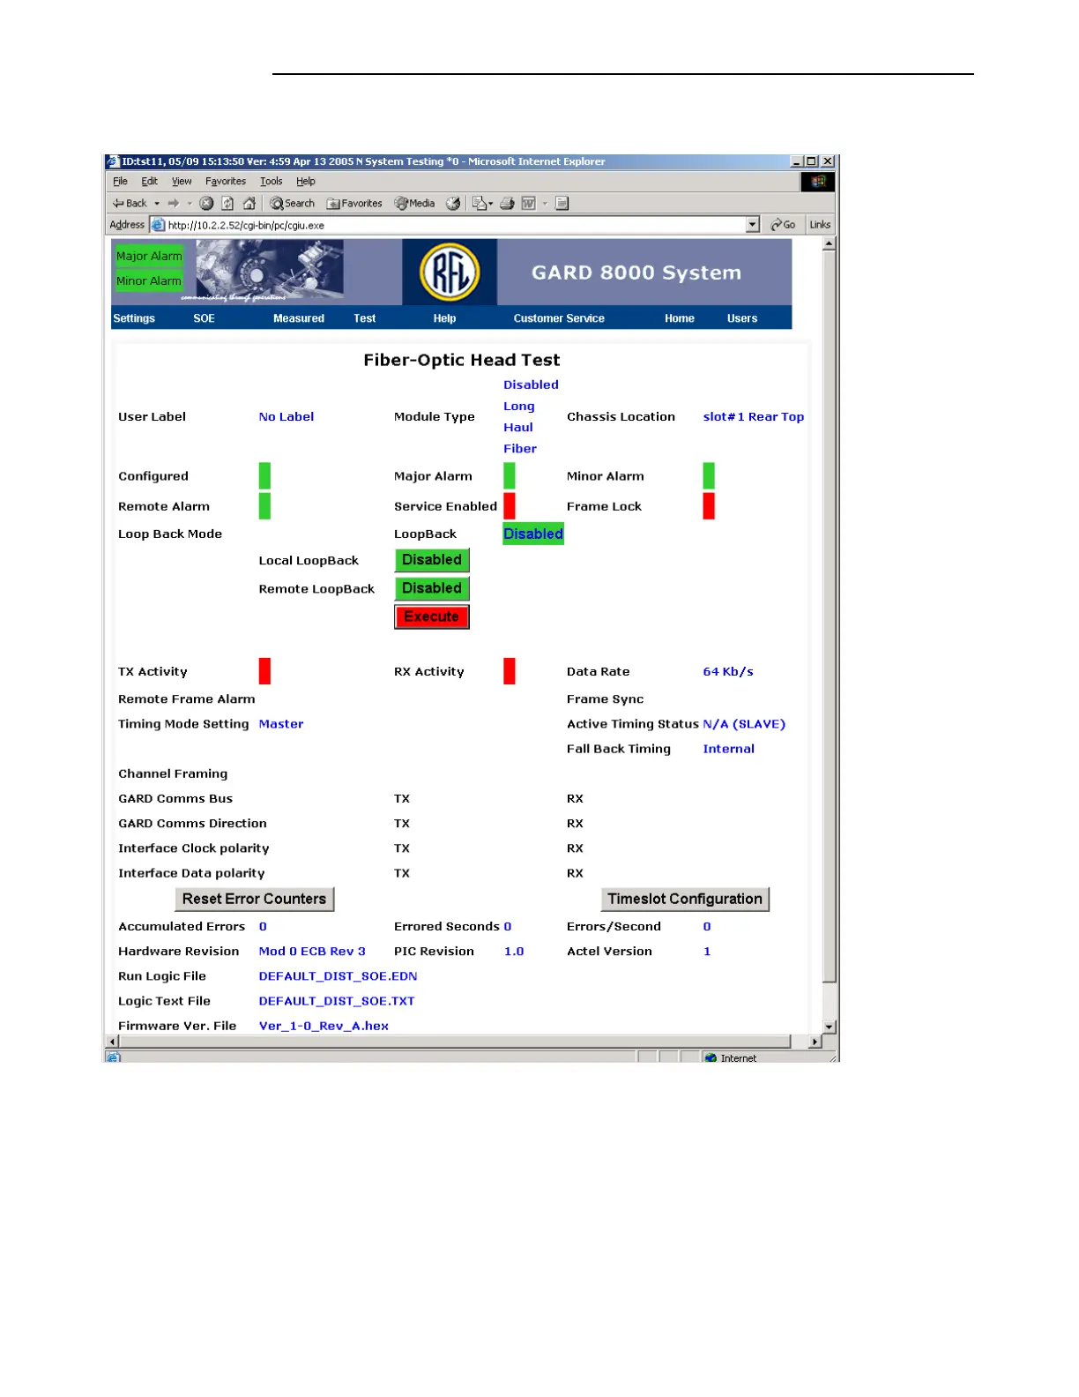Go to the next page with Forward arrow
This screenshot has width=1079, height=1397.
(174, 203)
